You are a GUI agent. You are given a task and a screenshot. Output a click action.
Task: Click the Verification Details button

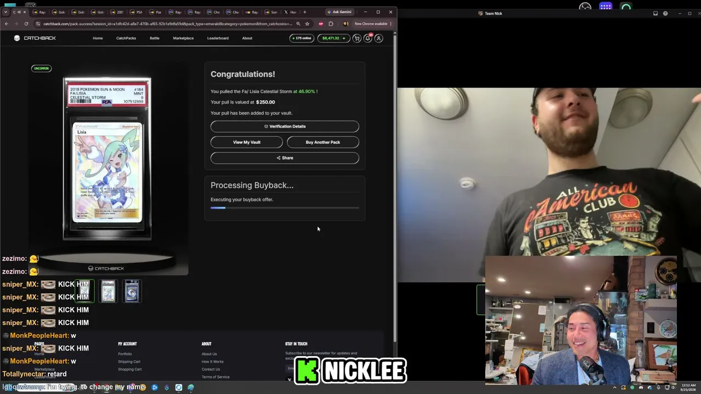click(x=285, y=126)
